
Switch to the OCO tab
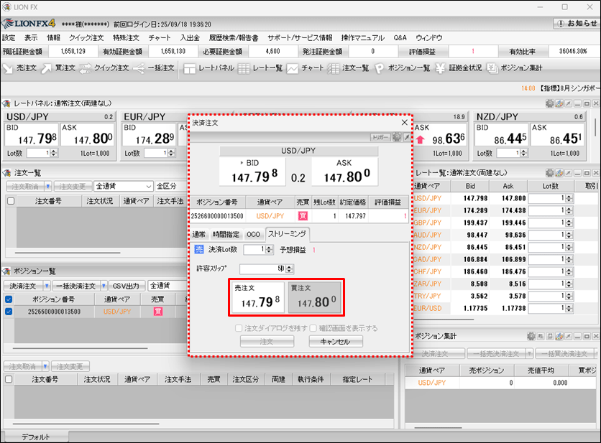pos(253,235)
